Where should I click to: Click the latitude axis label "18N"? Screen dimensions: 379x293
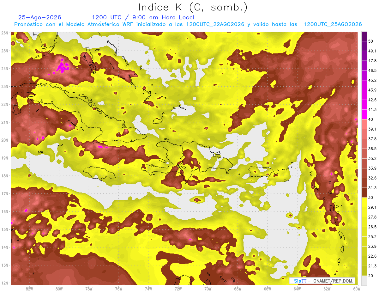click(5, 176)
